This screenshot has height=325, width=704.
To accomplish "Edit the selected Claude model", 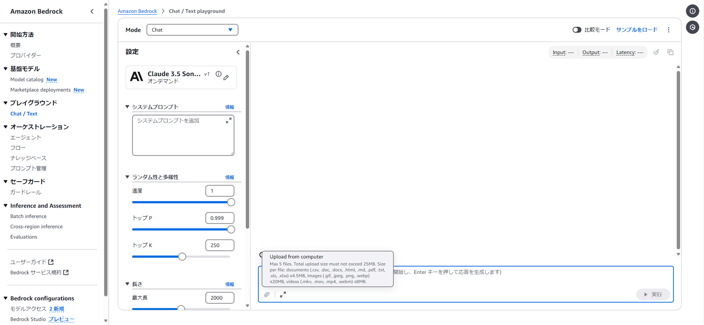I will coord(226,77).
